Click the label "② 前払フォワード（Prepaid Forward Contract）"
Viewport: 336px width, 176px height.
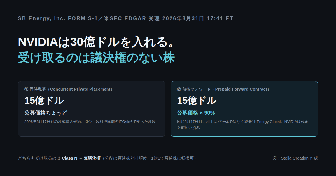click(x=224, y=89)
